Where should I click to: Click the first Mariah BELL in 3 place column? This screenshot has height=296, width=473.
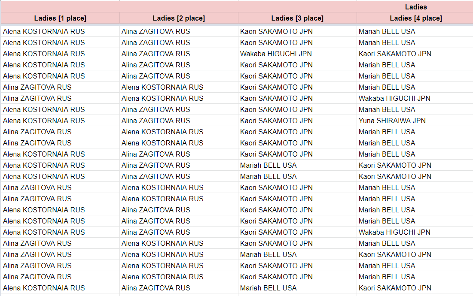coord(268,165)
